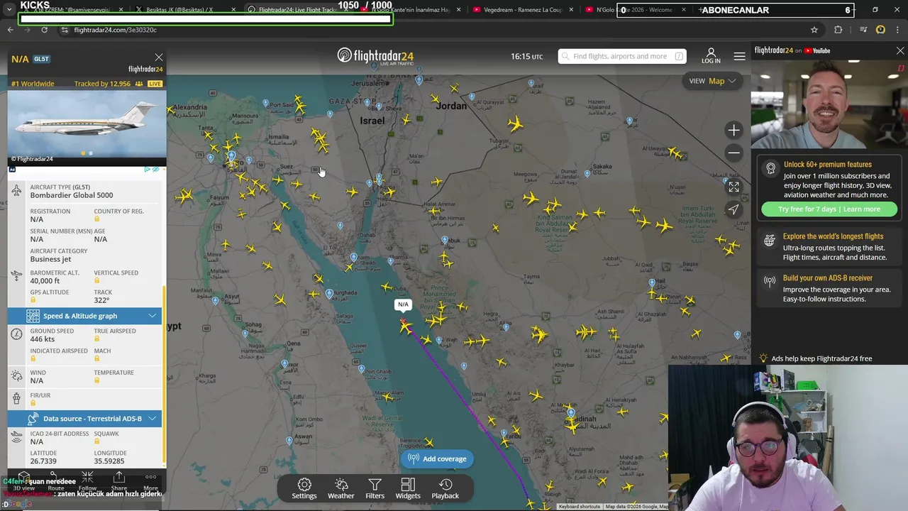
Task: Reload the Flightradar24 page
Action: click(x=44, y=30)
